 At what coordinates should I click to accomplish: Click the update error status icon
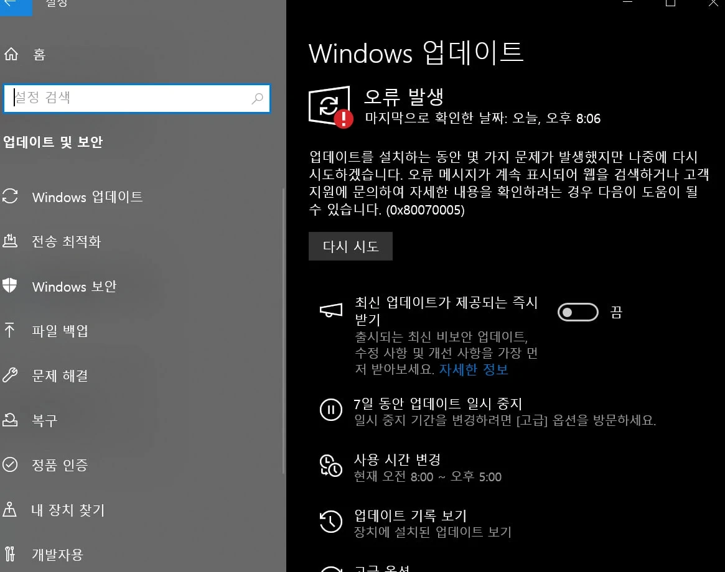click(330, 107)
